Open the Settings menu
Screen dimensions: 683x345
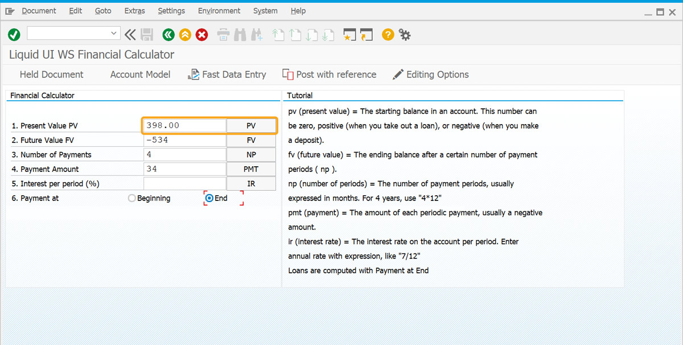[171, 11]
